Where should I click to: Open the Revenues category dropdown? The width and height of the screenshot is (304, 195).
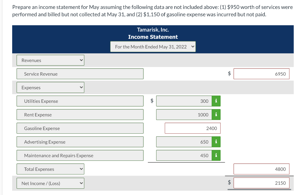coord(50,60)
